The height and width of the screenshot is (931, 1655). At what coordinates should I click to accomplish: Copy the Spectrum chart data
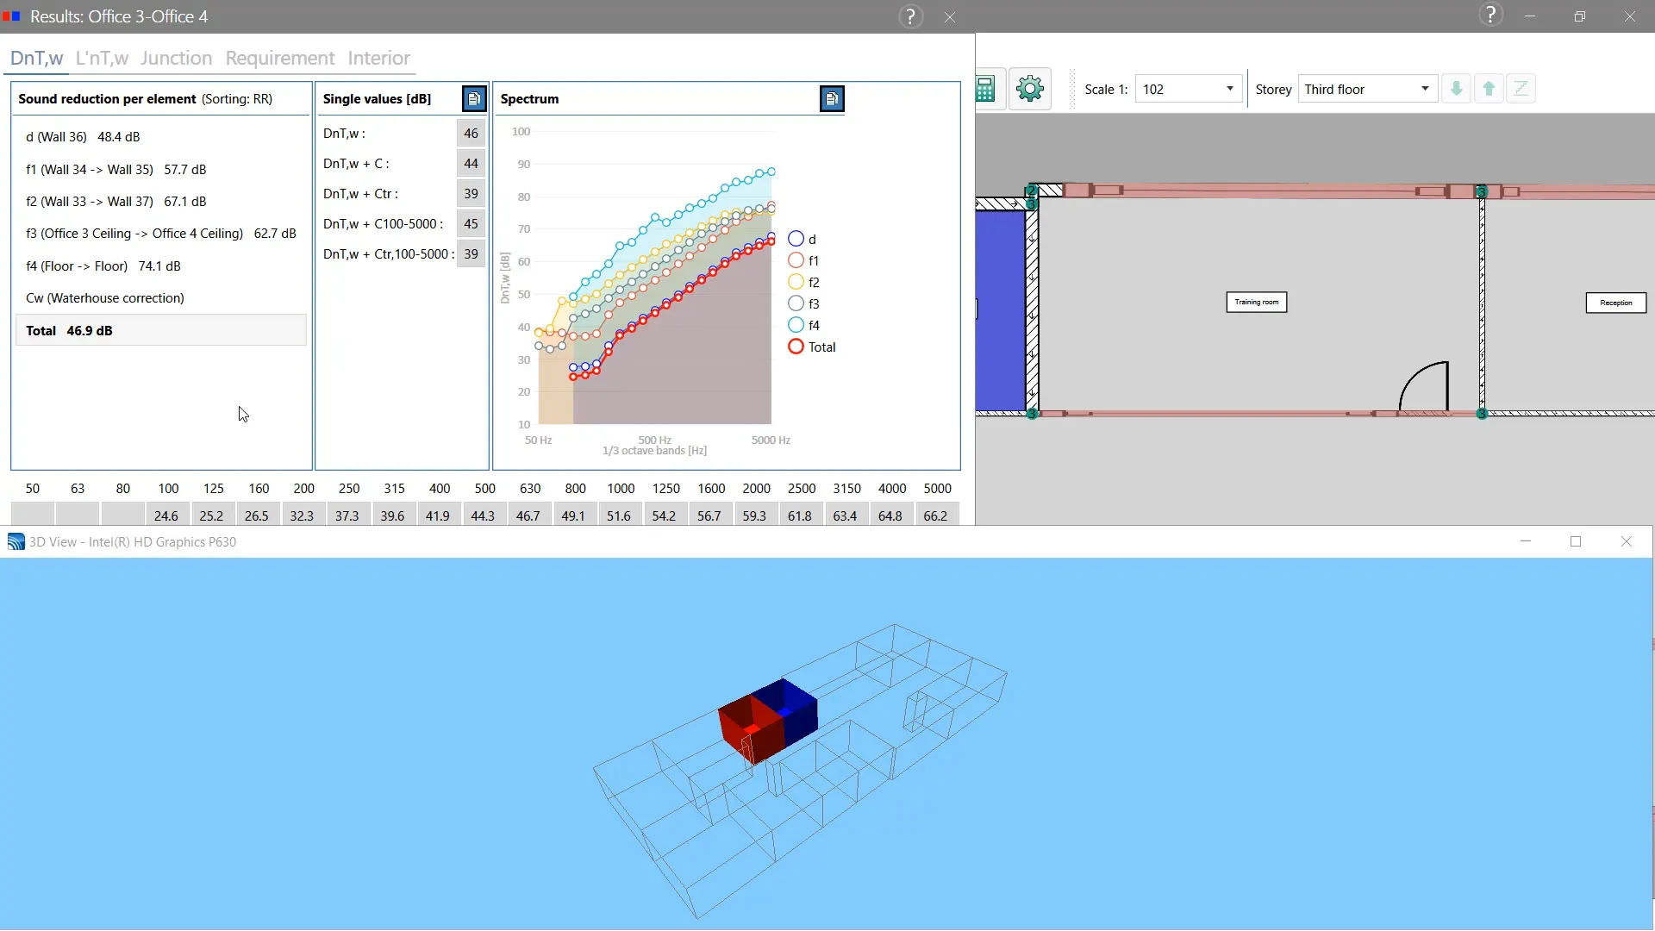point(832,99)
